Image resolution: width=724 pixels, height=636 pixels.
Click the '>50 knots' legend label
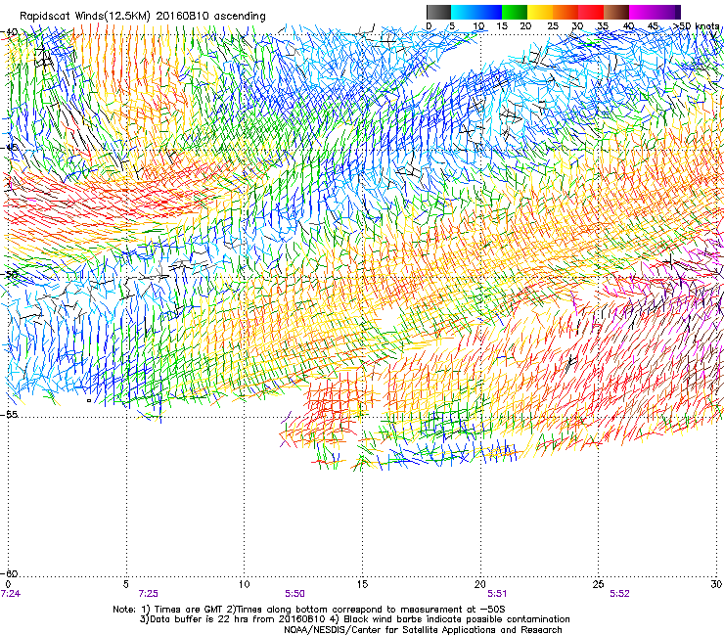point(697,25)
